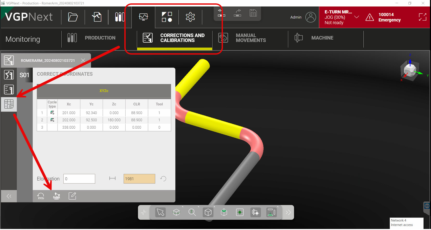Collapse the side panel with double left chevron

pos(9,196)
